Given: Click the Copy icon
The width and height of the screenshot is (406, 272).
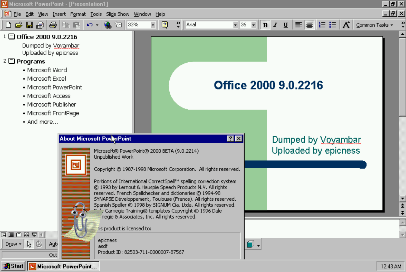Looking at the screenshot, I should pos(66,25).
